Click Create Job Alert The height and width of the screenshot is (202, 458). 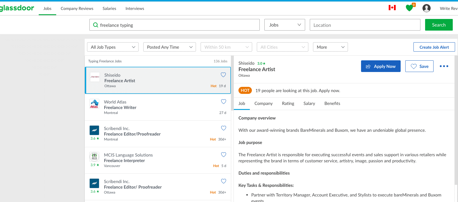coord(434,47)
